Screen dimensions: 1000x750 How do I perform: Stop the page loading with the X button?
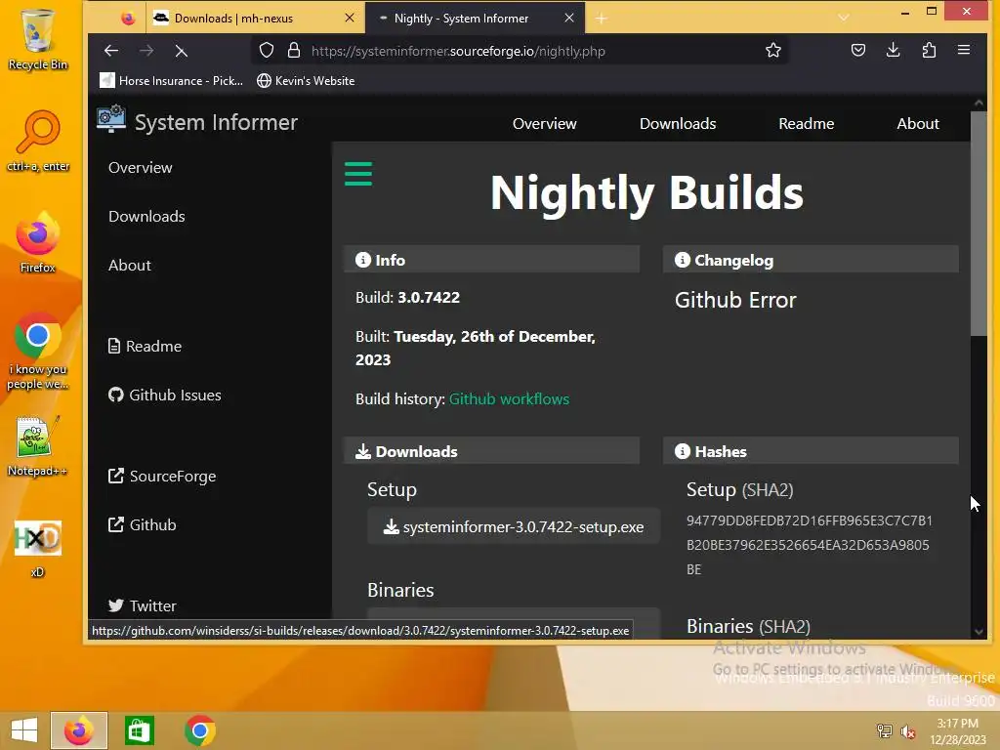(x=181, y=51)
